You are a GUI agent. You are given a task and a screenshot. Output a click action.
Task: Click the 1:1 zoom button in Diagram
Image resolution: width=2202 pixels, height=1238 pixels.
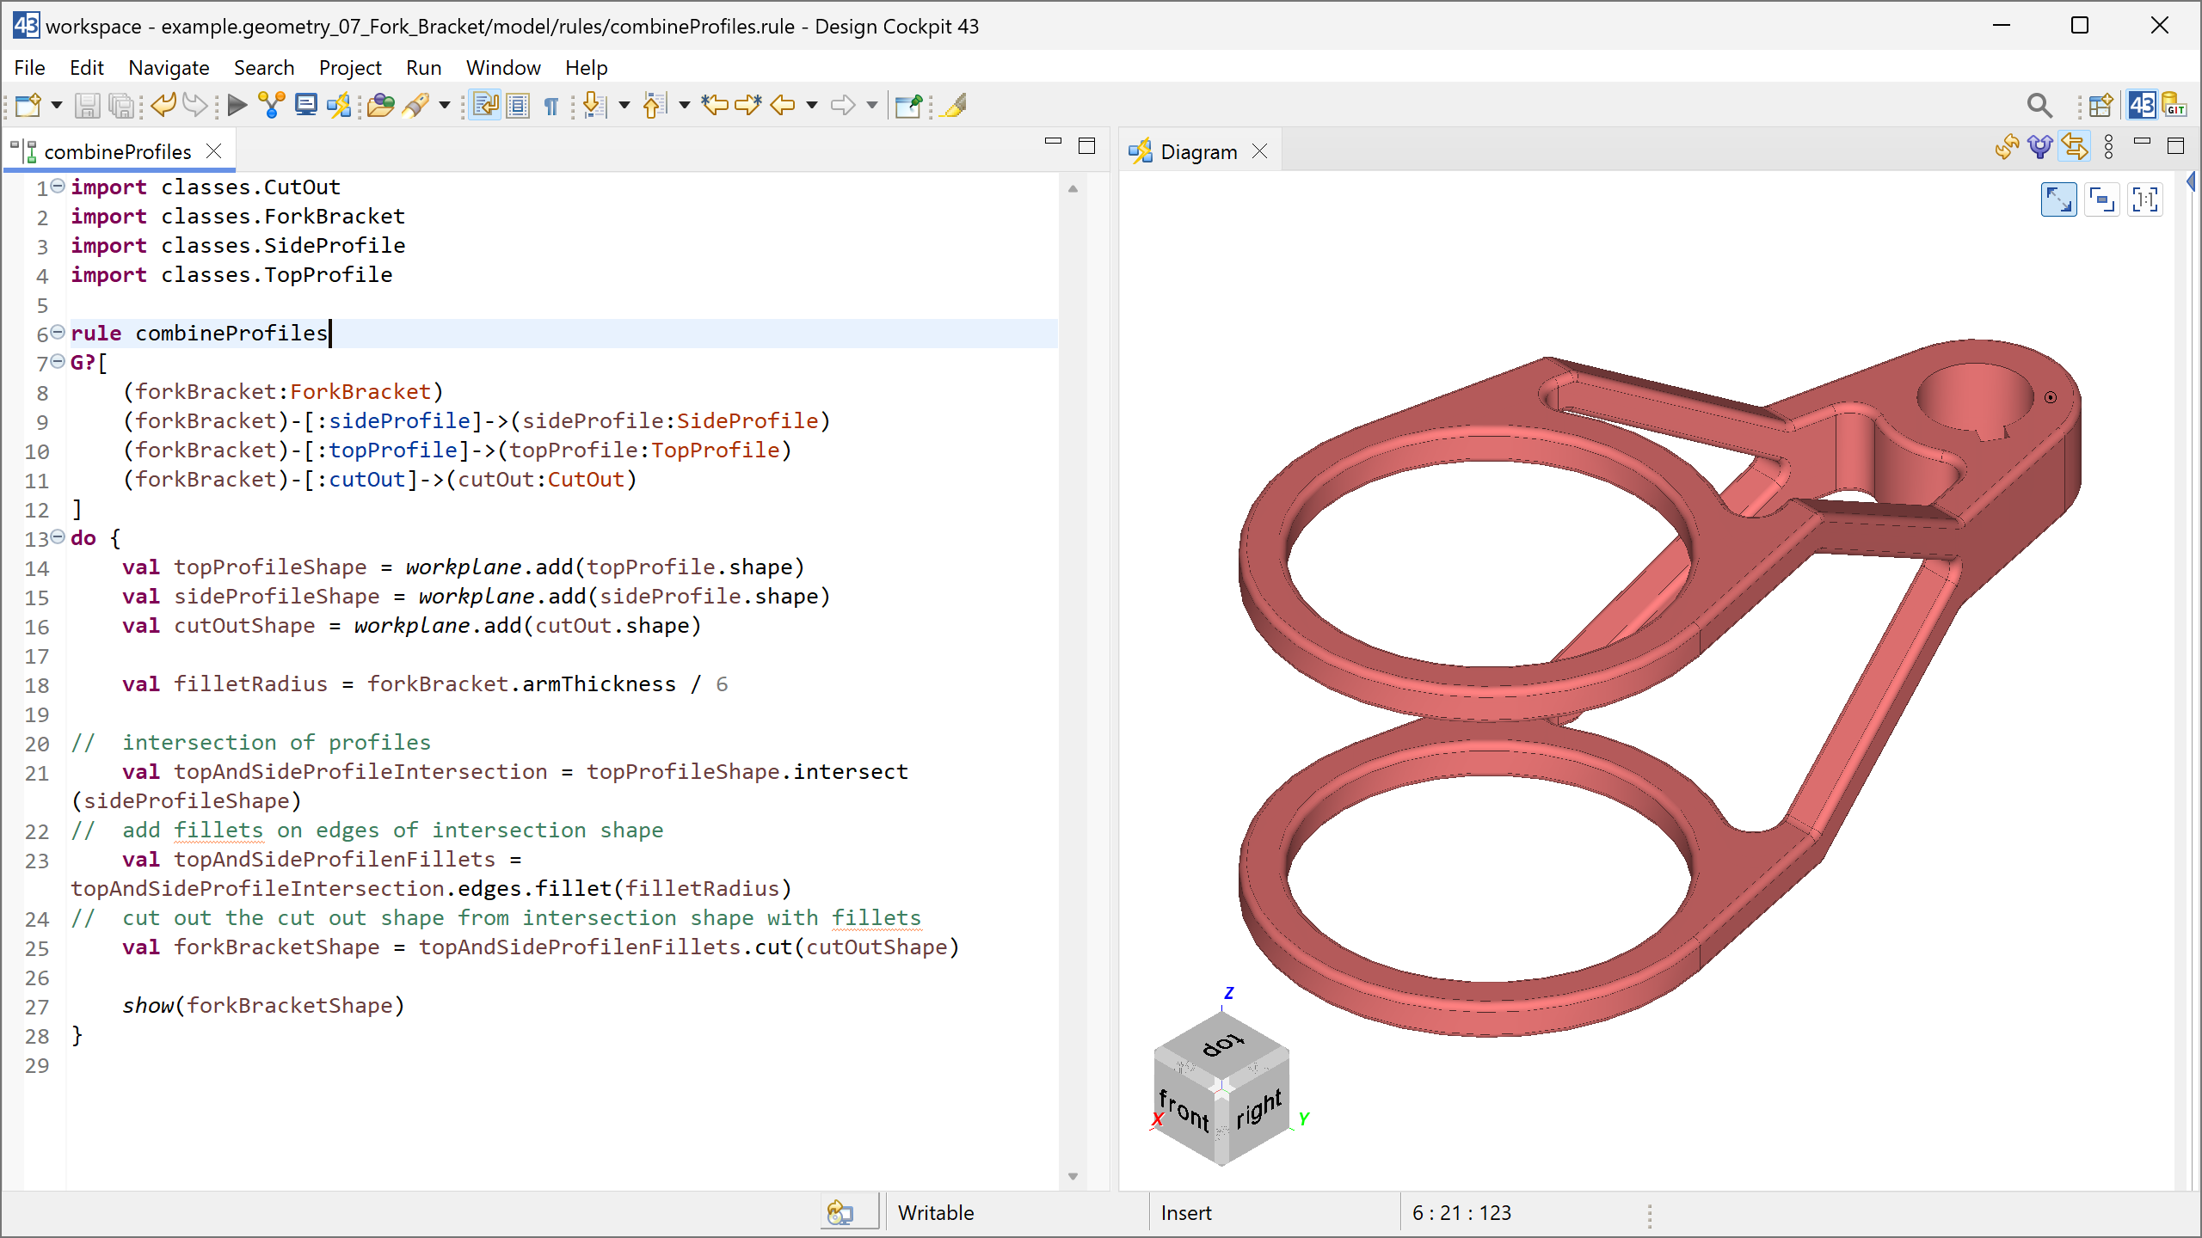point(2145,199)
